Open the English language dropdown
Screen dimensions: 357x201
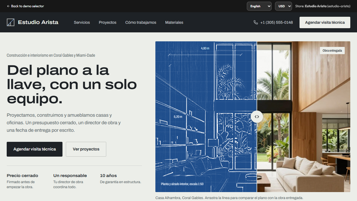(x=259, y=6)
